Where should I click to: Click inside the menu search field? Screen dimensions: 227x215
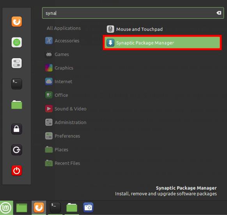(133, 13)
